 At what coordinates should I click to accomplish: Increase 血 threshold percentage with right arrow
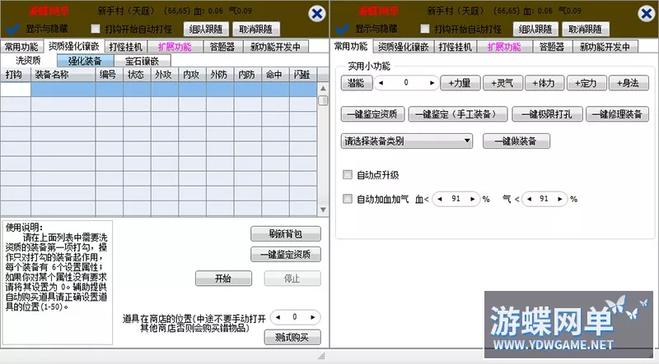pyautogui.click(x=474, y=199)
